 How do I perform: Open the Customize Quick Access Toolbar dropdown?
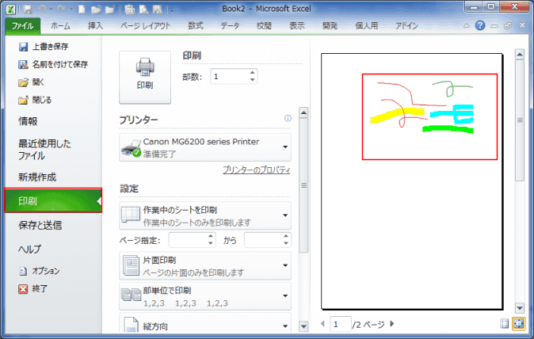(172, 10)
